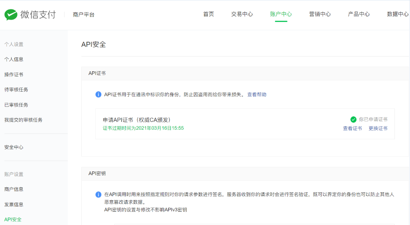Select API安全 in the sidebar

[x=13, y=219]
